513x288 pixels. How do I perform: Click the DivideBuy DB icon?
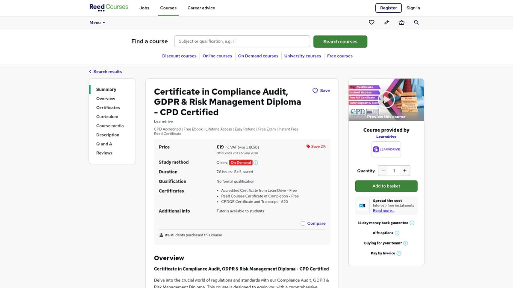click(x=362, y=205)
